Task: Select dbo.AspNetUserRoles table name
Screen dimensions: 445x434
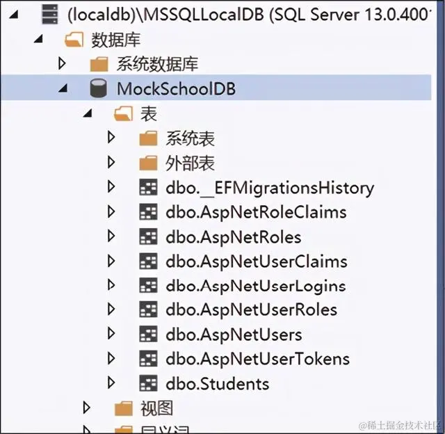Action: (x=252, y=310)
